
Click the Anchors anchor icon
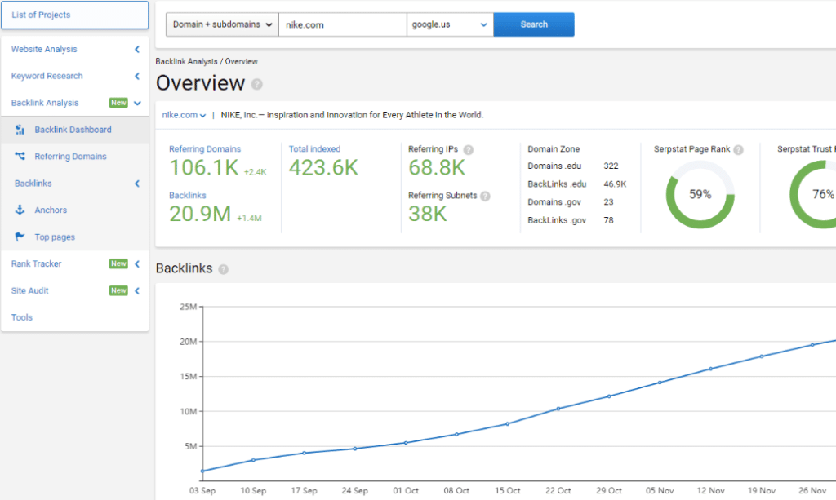pyautogui.click(x=20, y=210)
